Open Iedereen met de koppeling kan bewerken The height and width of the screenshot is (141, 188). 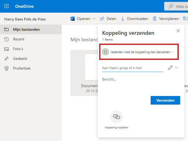[139, 52]
